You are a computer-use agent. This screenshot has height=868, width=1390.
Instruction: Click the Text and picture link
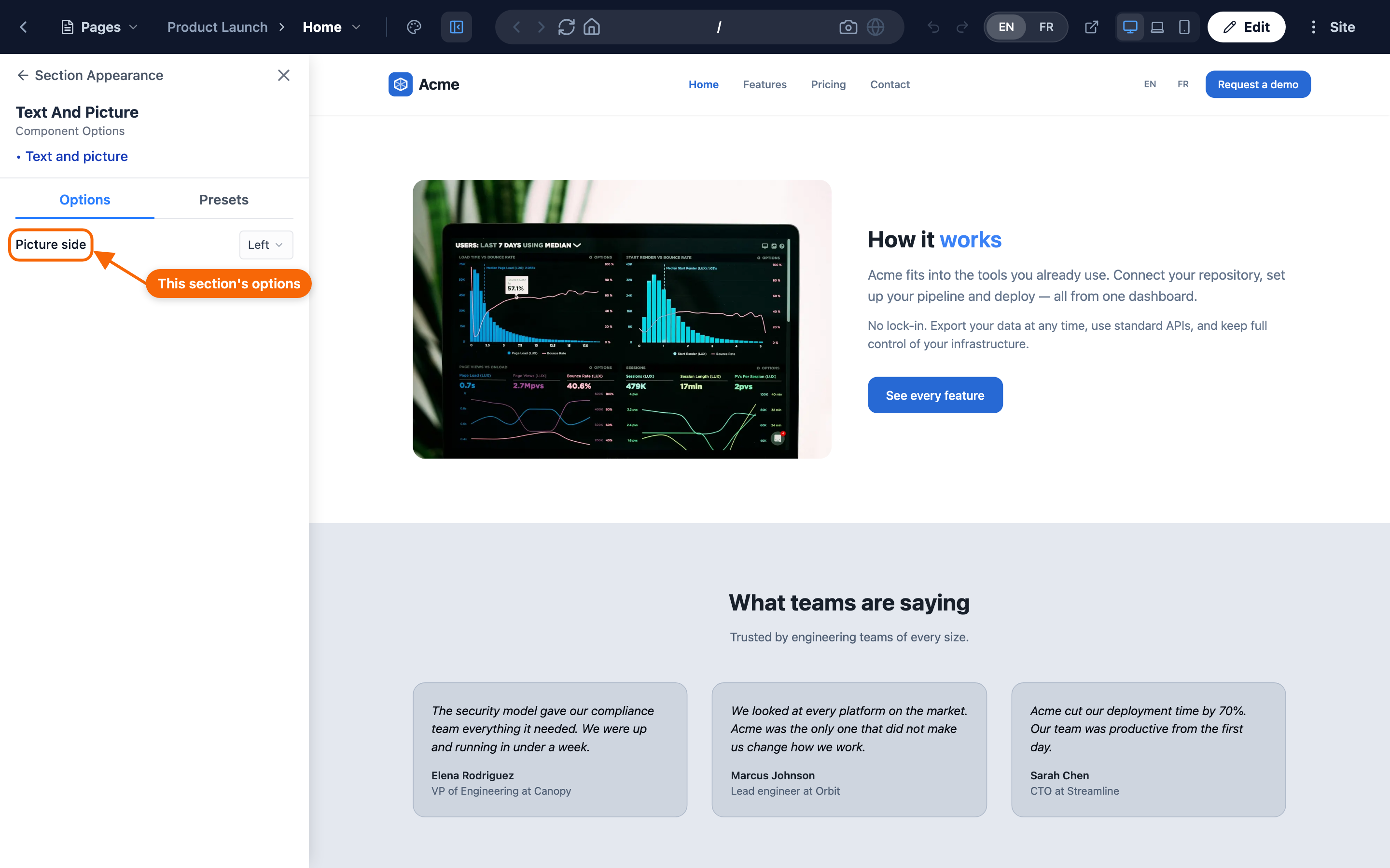[x=76, y=156]
